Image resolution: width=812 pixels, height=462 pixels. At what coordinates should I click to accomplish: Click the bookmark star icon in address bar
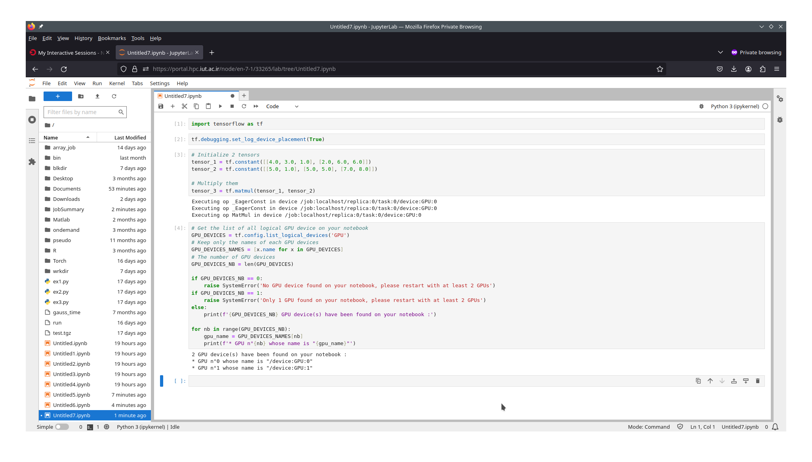(x=660, y=69)
